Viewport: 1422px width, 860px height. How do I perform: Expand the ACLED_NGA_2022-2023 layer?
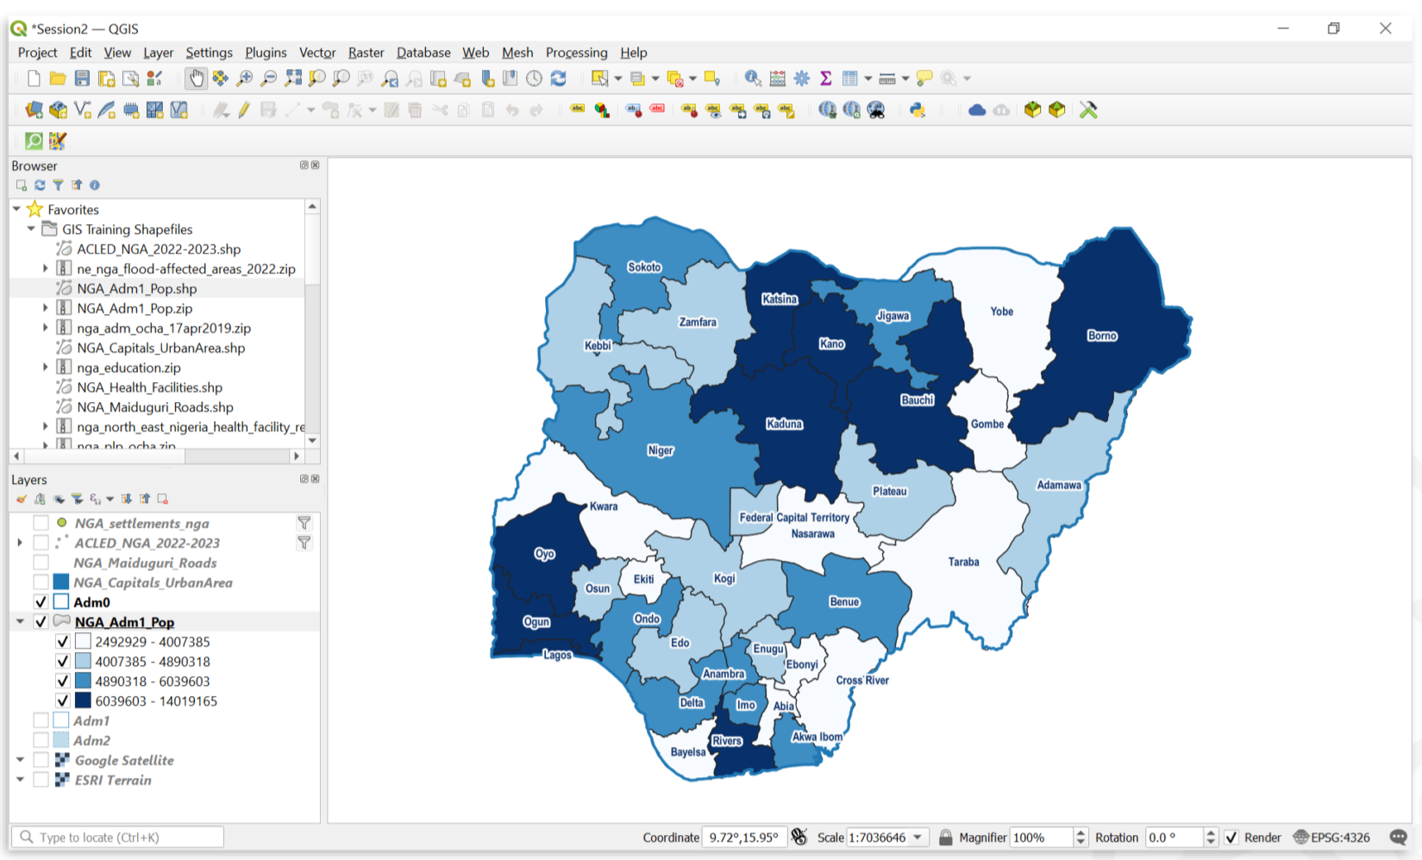point(20,543)
